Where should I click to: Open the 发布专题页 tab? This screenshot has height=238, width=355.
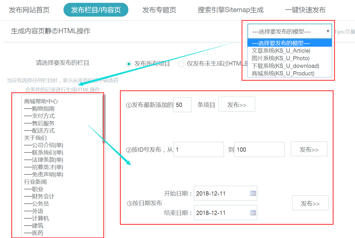(159, 10)
